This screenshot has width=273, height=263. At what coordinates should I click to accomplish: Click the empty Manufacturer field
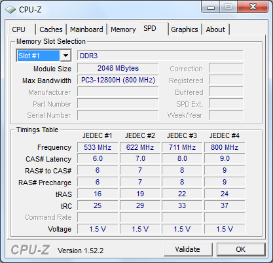[118, 92]
